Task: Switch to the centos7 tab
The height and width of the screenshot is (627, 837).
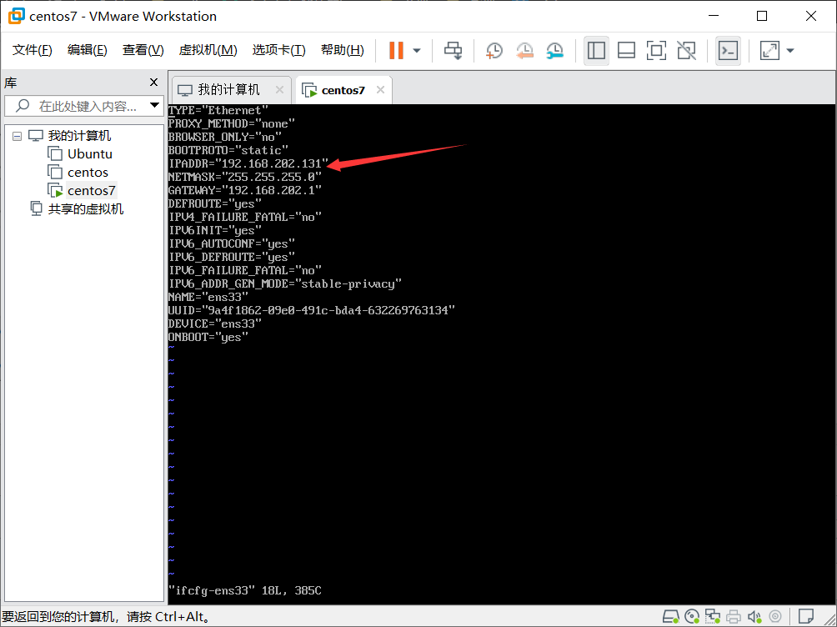Action: 343,90
